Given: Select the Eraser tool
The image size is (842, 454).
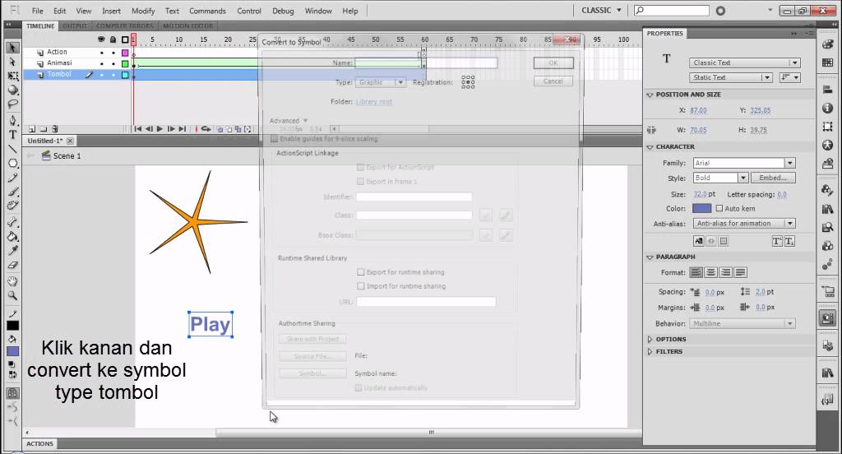Looking at the screenshot, I should 12,265.
